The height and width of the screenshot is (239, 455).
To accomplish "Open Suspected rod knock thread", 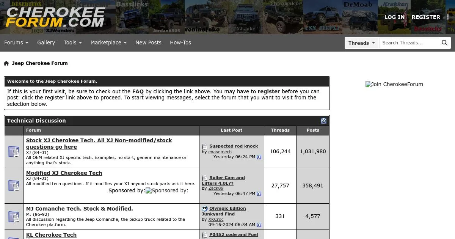I will (x=234, y=146).
